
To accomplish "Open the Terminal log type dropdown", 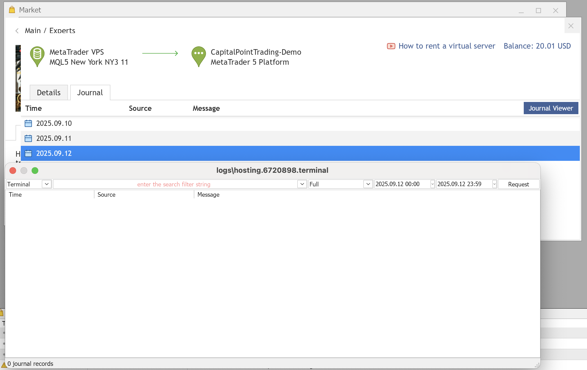I will point(47,184).
